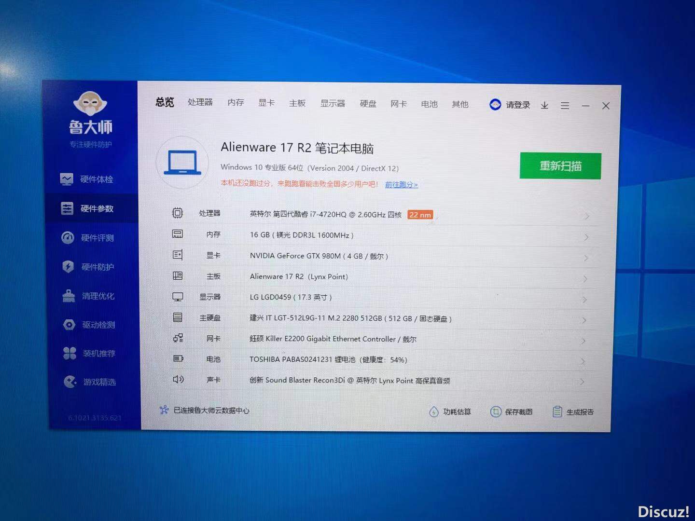Select 硬件参数 sidebar icon

tap(67, 208)
